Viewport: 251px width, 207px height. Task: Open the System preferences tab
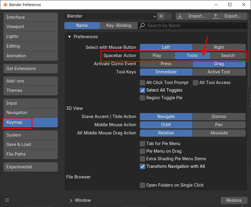pyautogui.click(x=31, y=135)
